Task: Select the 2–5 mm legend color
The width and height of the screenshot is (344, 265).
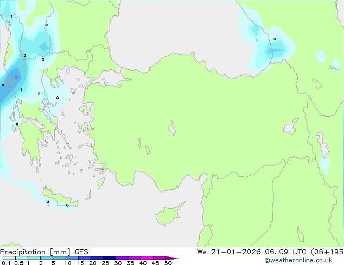Action: 47,258
